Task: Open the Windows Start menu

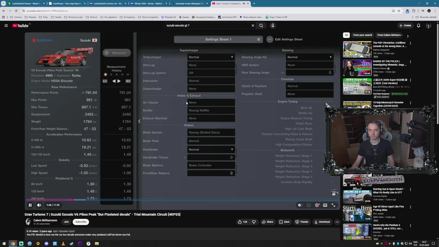Action: [4, 244]
